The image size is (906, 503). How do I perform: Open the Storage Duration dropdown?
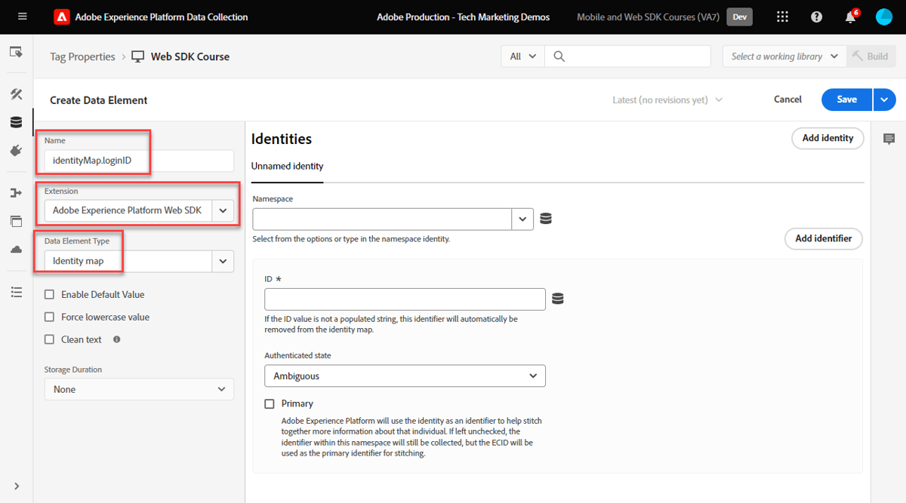[139, 389]
